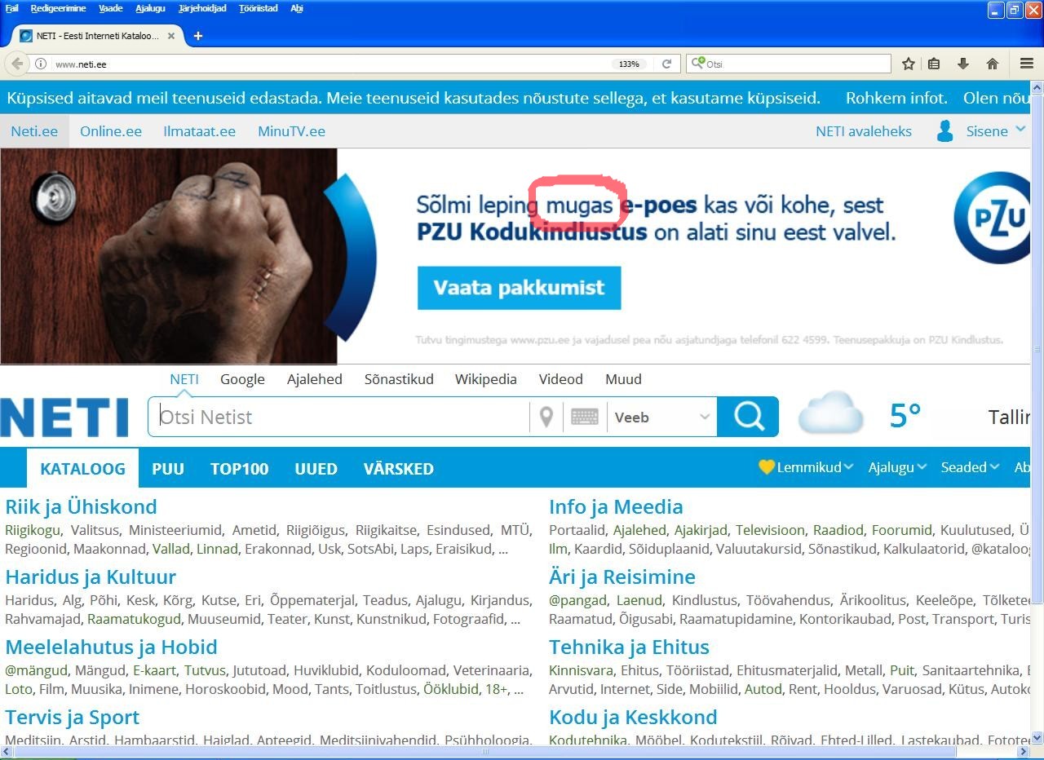
Task: Click the location pin icon in search
Action: pos(546,417)
